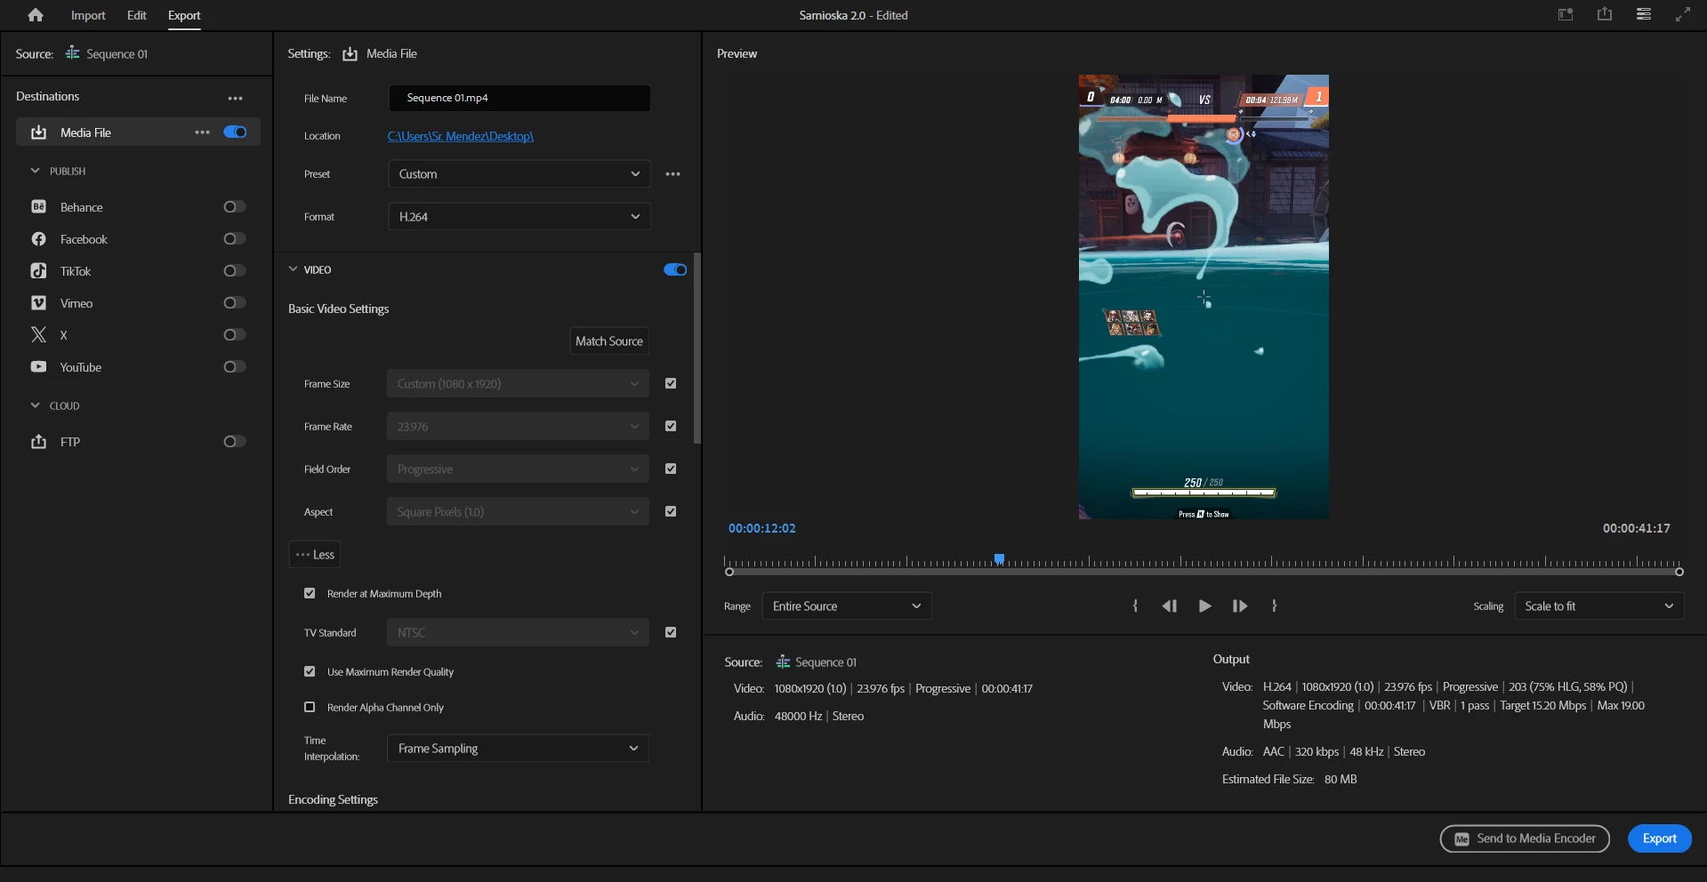
Task: Go to the Home screen icon
Action: (36, 15)
